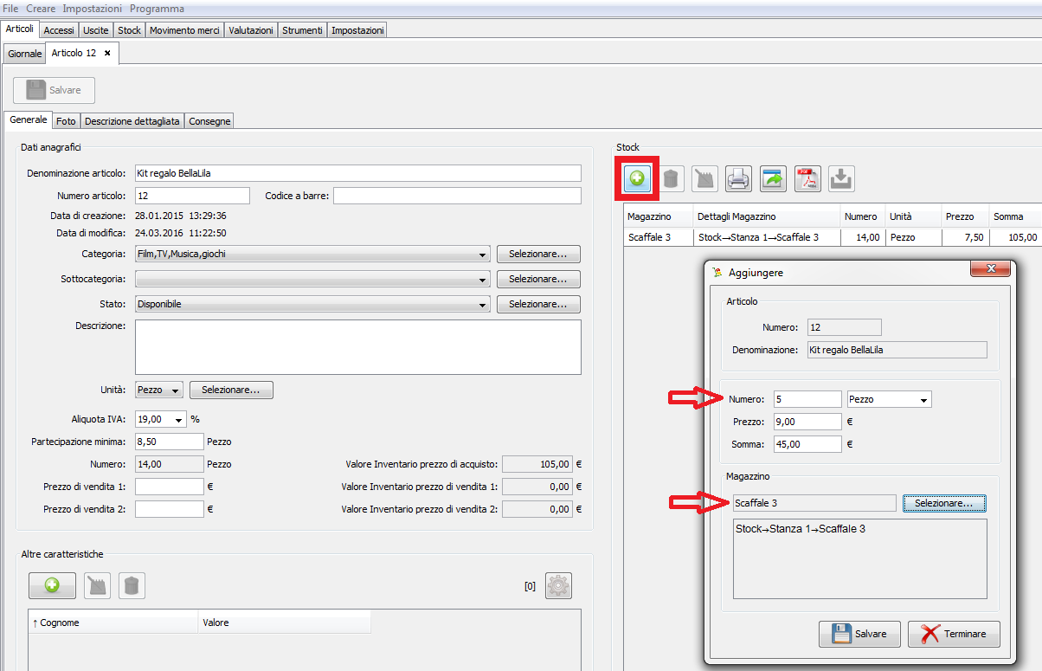This screenshot has height=671, width=1042.
Task: Click Selezionare in the Magazzino section
Action: click(943, 503)
